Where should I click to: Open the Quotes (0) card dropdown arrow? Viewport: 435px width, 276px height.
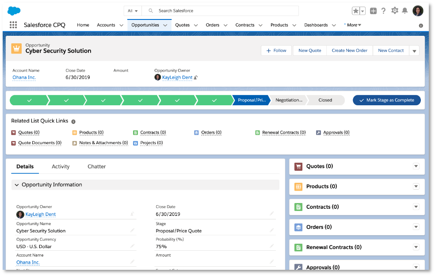(416, 166)
